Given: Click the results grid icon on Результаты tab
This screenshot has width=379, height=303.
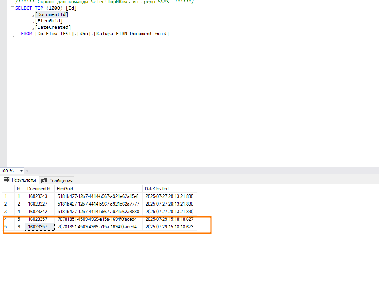Looking at the screenshot, I should 6,180.
